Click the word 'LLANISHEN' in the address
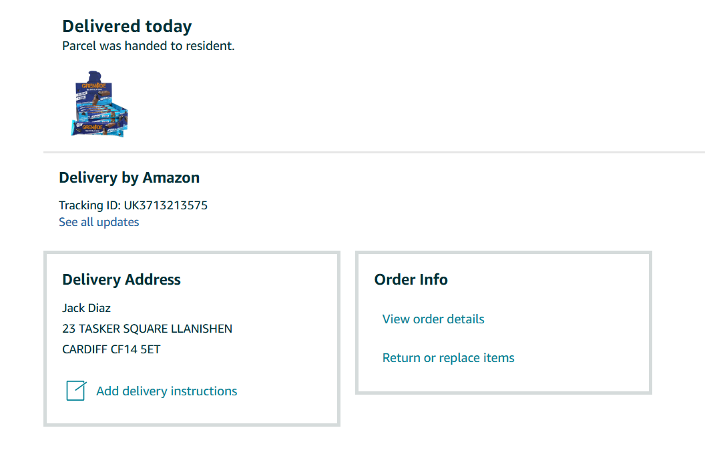The height and width of the screenshot is (452, 705). (x=202, y=329)
